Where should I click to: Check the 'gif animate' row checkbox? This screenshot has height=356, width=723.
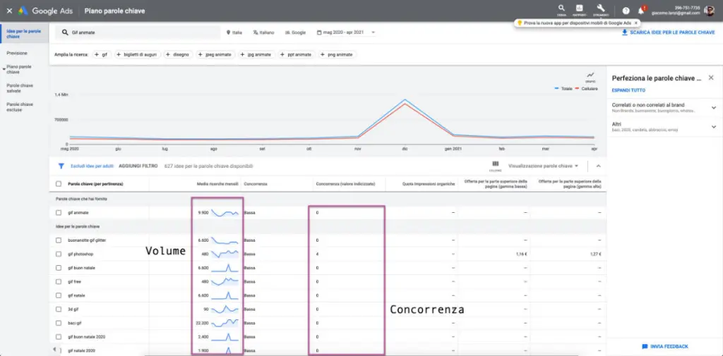[x=59, y=213]
